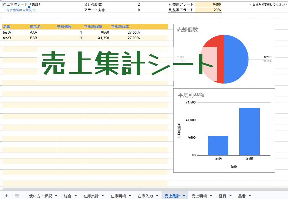Click the testA cell in table

pos(16,32)
